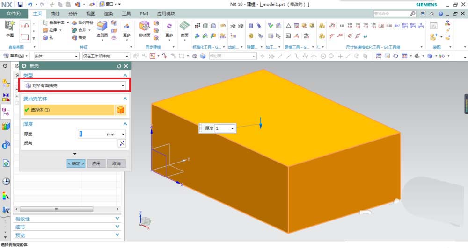Click the save icon in title bar
468x248 pixels.
[20, 4]
